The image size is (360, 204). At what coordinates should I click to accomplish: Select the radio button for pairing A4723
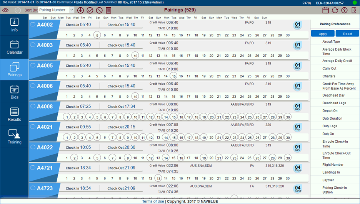click(33, 188)
